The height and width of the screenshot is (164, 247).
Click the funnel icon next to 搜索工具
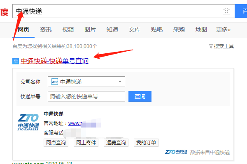[x=211, y=46]
